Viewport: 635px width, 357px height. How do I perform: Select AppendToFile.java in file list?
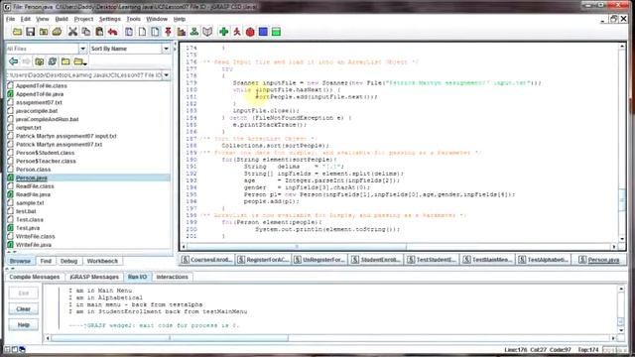pyautogui.click(x=40, y=94)
